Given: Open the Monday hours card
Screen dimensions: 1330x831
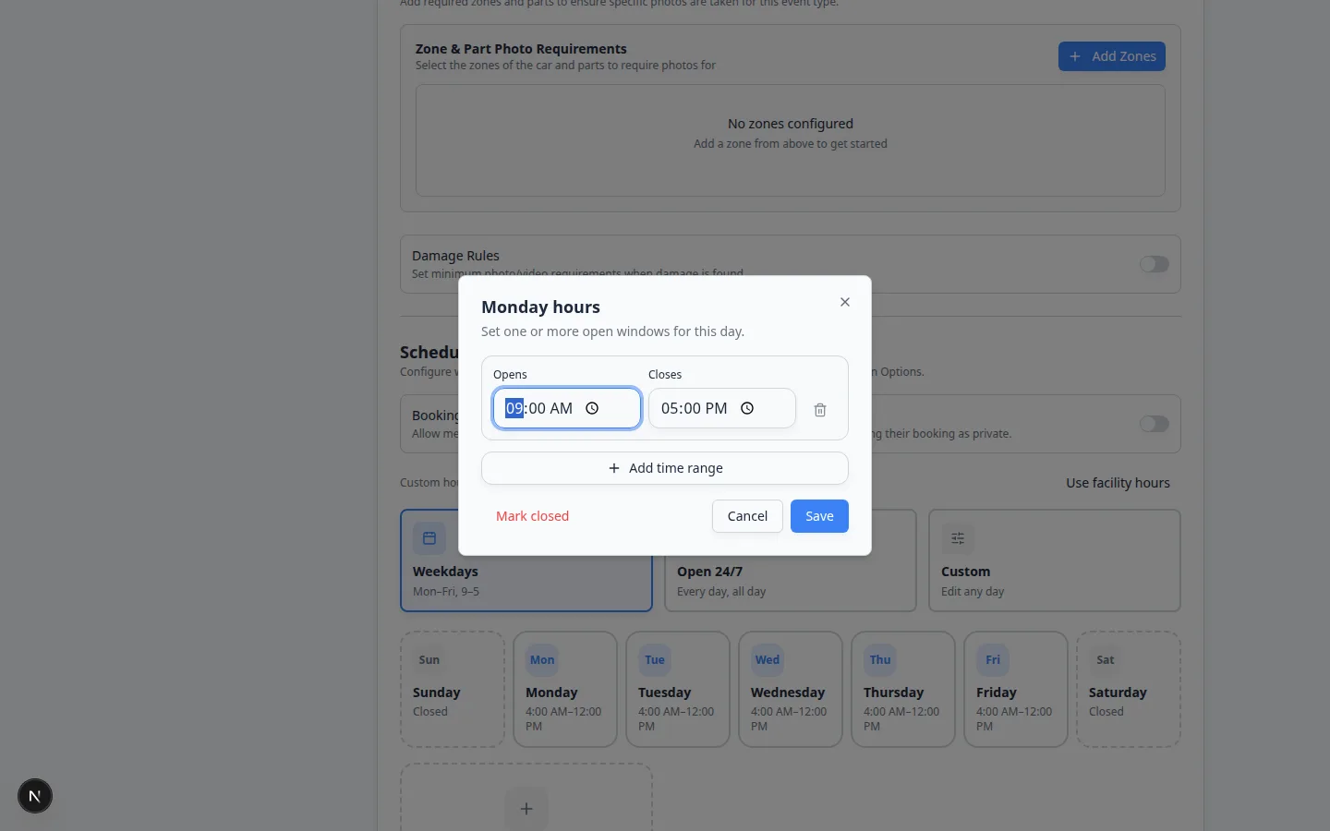Looking at the screenshot, I should (565, 690).
